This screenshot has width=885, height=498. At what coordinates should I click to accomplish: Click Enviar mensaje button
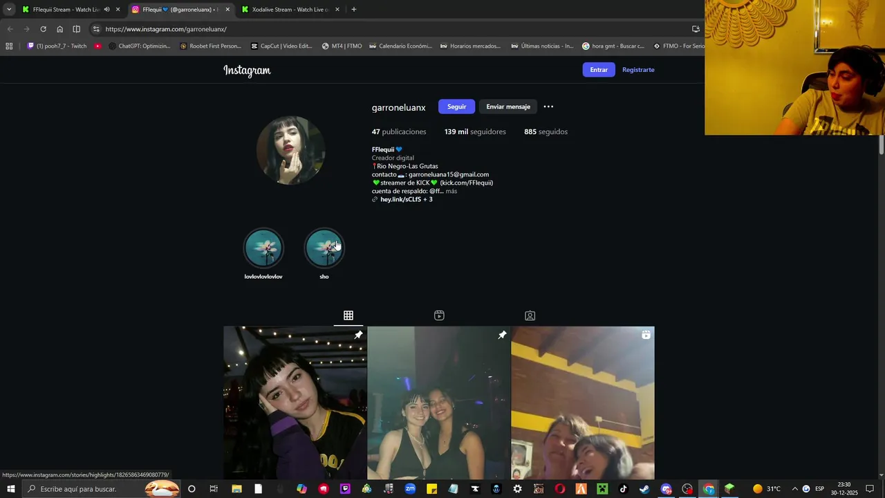(x=508, y=107)
